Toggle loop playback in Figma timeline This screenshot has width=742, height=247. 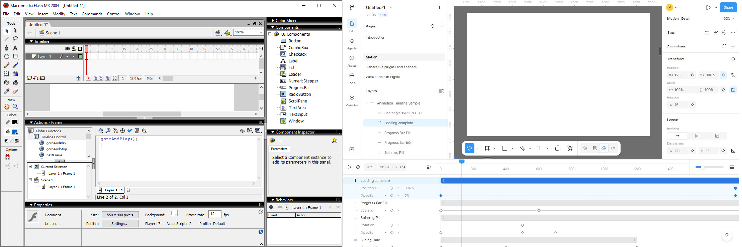(x=403, y=167)
